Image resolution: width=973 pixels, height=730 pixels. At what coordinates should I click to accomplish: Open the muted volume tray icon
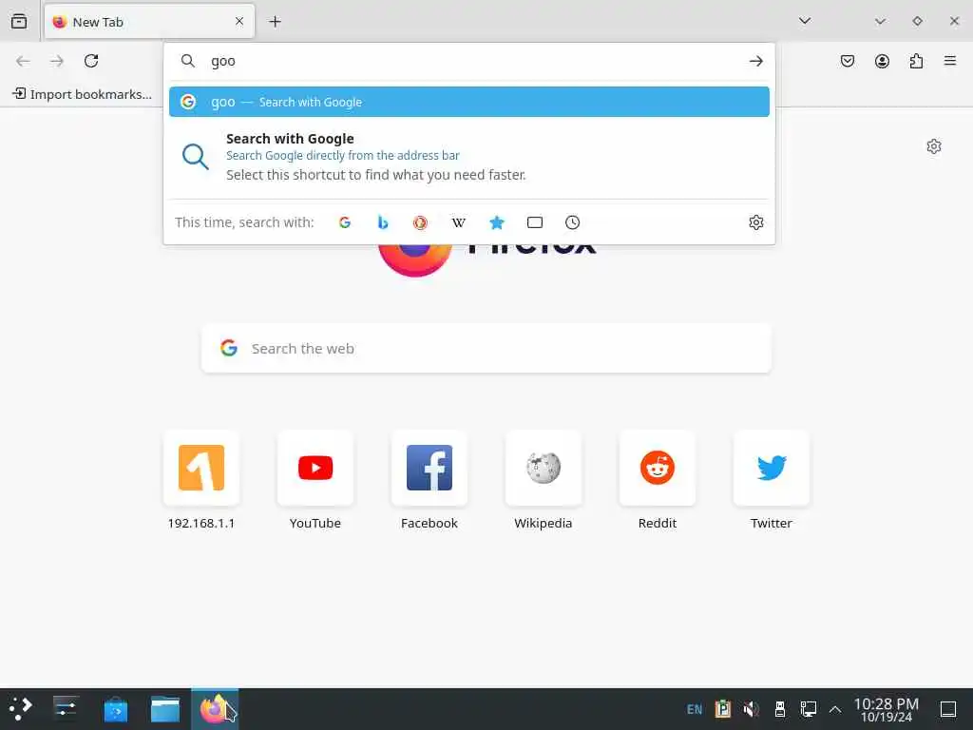click(x=752, y=709)
